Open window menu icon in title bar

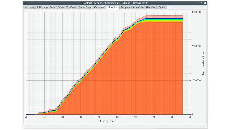(25, 3)
